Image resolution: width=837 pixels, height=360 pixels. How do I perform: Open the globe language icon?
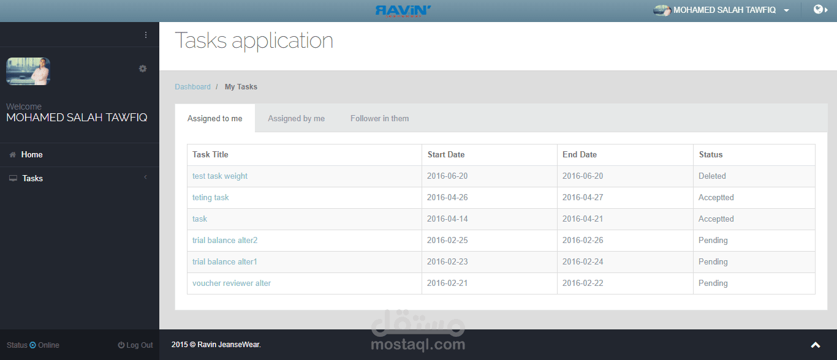tap(820, 9)
